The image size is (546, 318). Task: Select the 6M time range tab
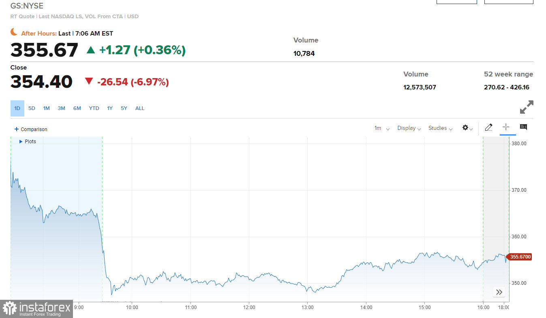point(77,108)
